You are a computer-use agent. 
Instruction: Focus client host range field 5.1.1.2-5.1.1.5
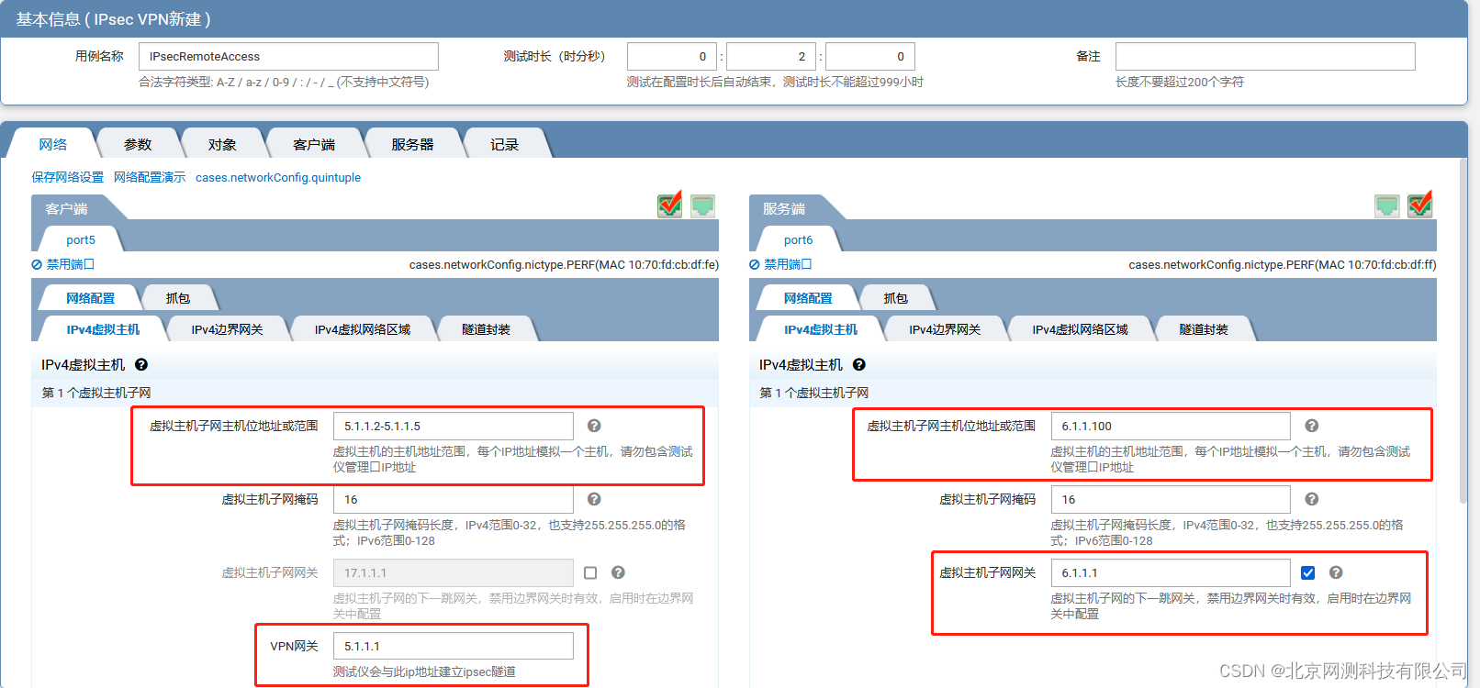454,426
